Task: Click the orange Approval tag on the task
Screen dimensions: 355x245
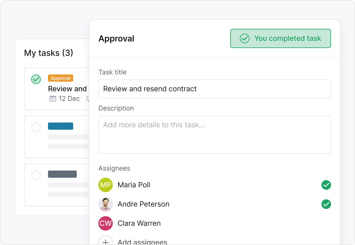Action: click(x=61, y=78)
